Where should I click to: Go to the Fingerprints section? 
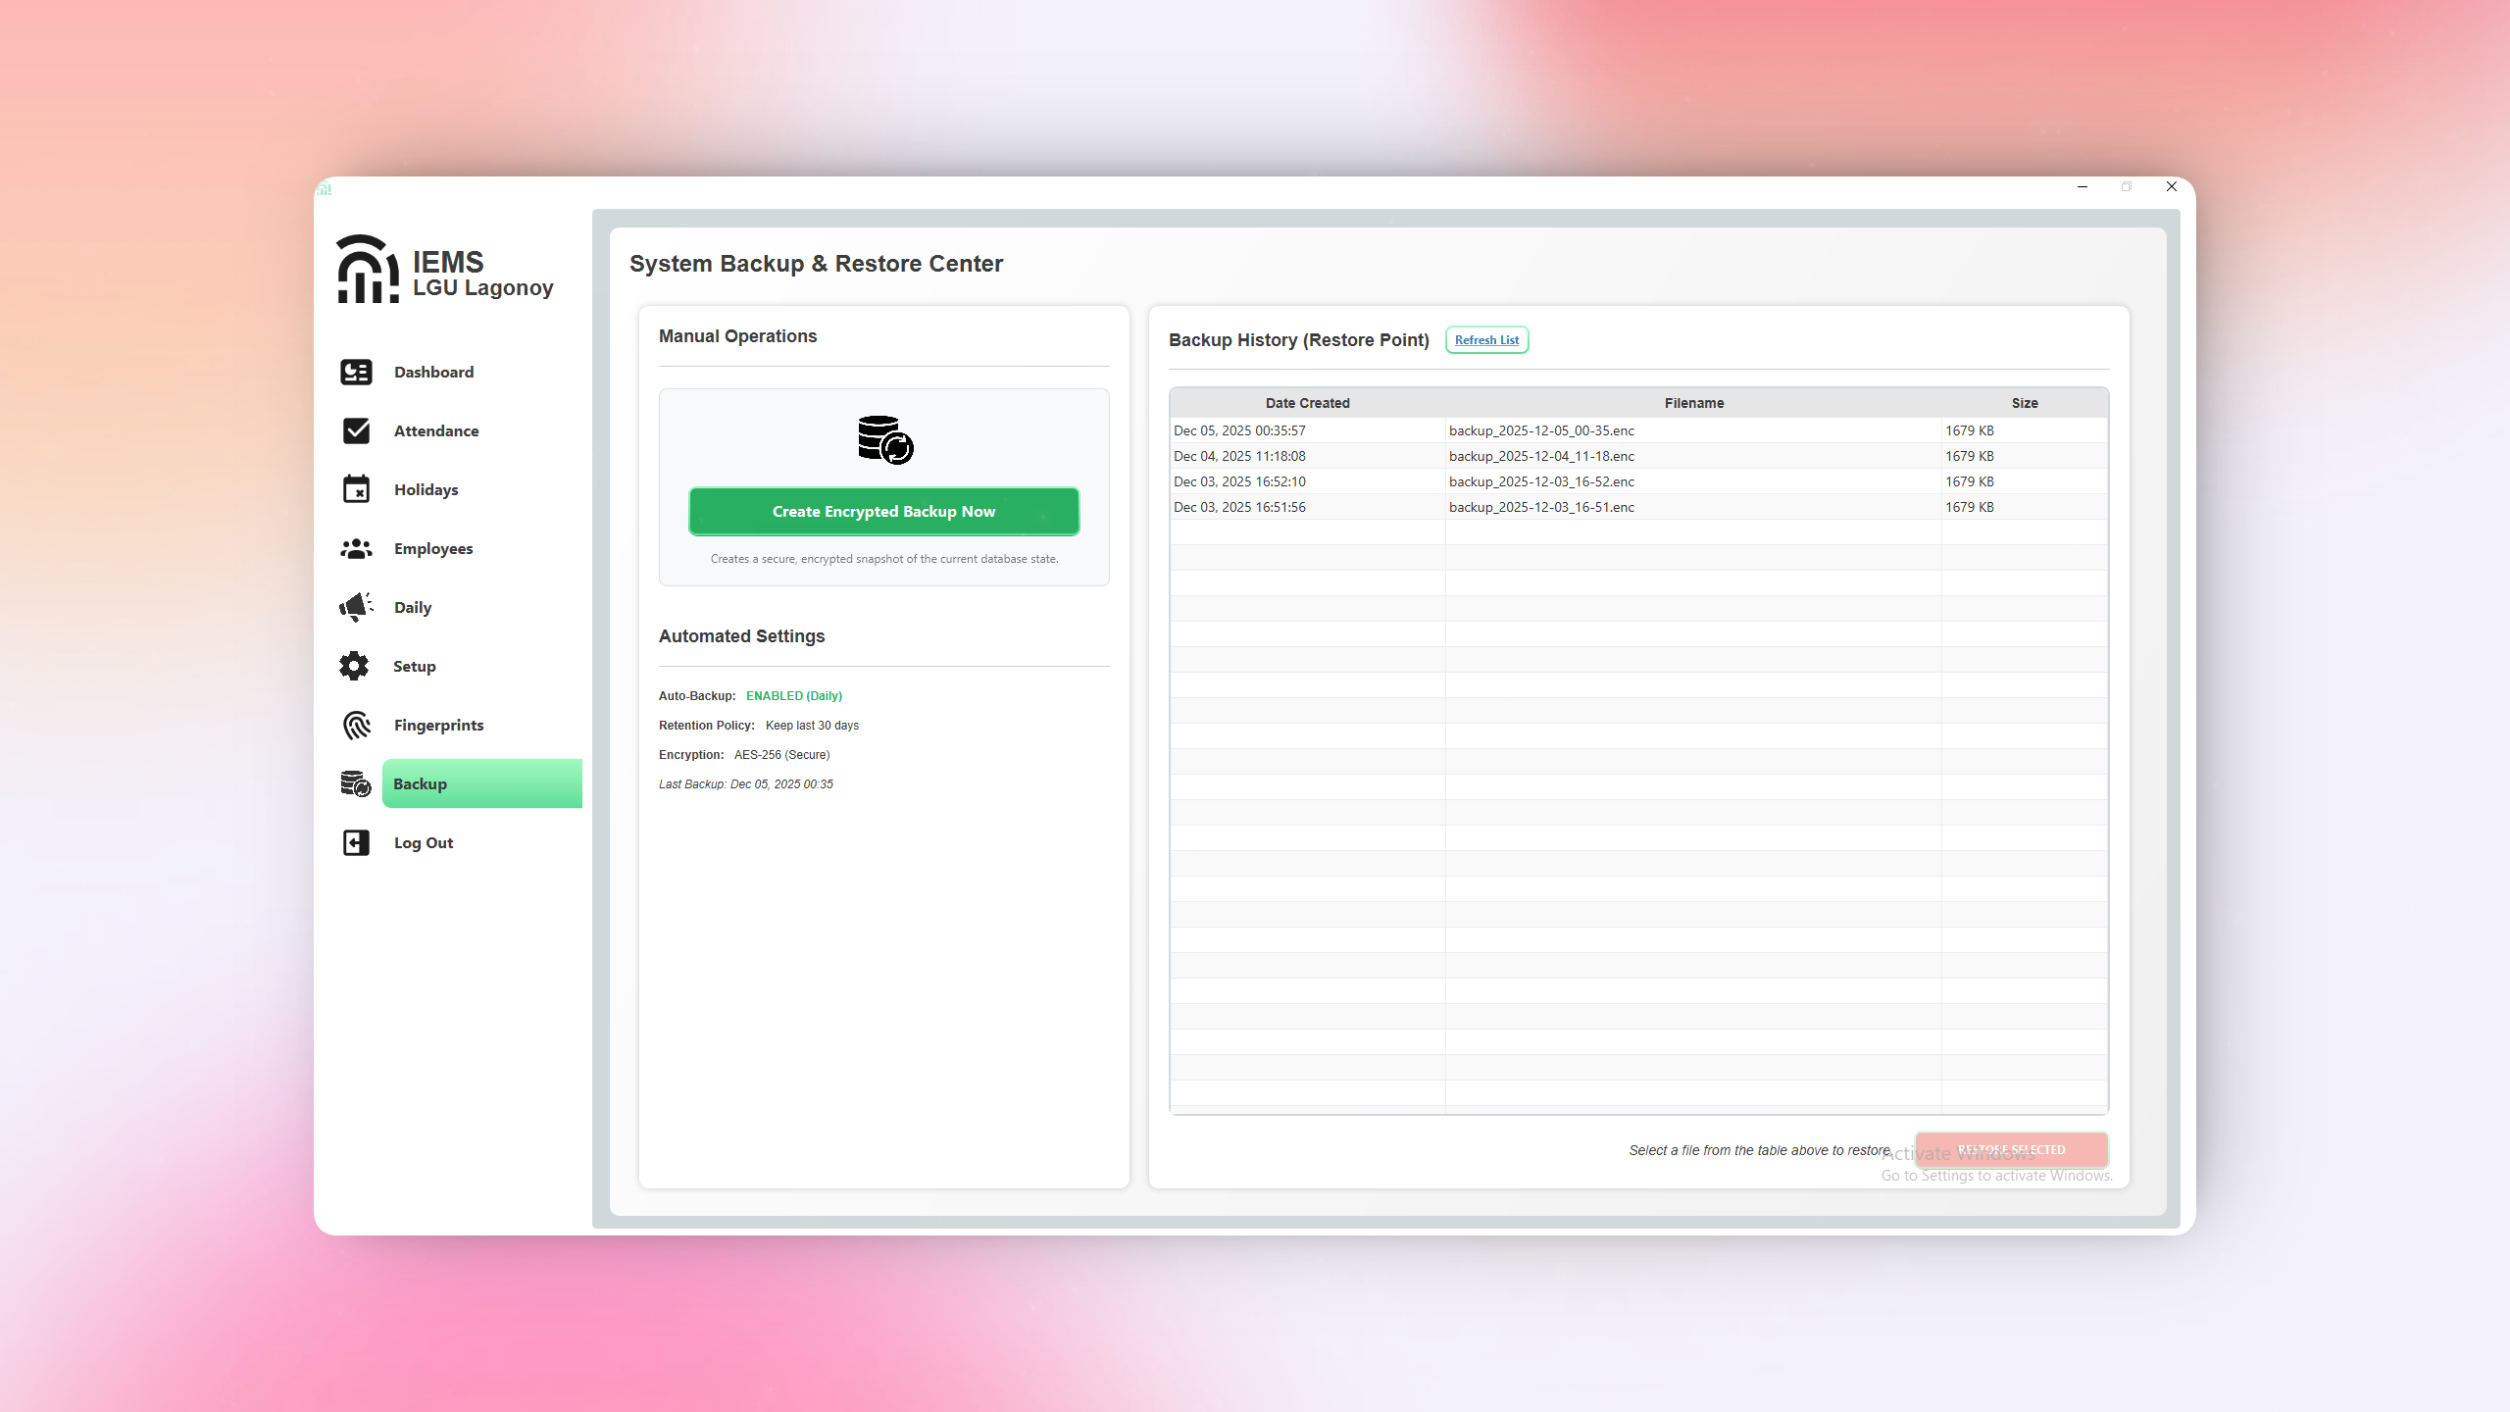438,726
